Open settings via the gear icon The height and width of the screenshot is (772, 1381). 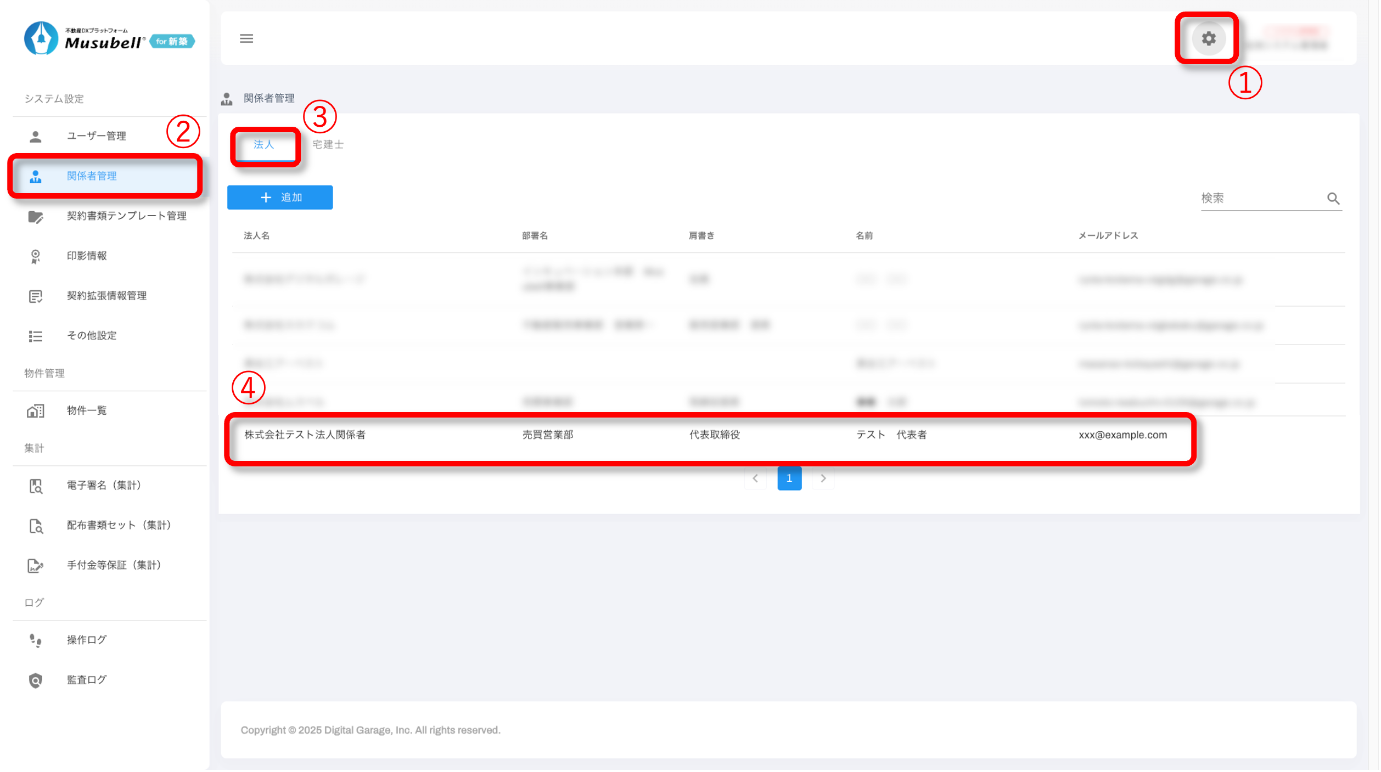click(1208, 38)
